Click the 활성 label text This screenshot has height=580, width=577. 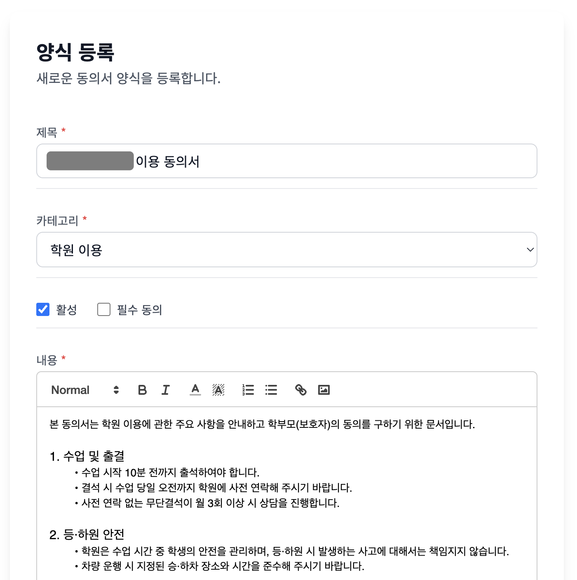[x=67, y=309]
